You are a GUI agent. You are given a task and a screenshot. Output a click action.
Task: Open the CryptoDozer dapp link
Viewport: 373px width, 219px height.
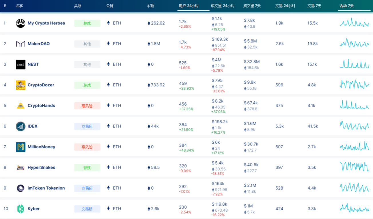coord(41,85)
